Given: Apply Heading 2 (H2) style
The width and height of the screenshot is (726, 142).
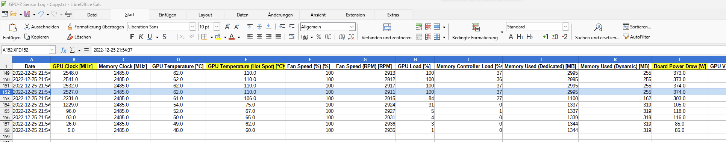Looking at the screenshot, I should 529,37.
